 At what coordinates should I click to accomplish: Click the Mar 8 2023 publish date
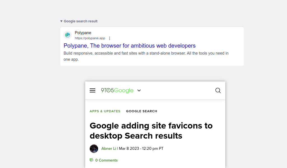[129, 149]
